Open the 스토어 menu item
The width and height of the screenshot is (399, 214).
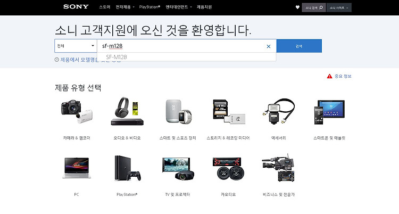(105, 7)
